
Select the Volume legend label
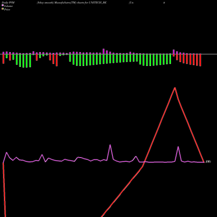coord(8,6)
